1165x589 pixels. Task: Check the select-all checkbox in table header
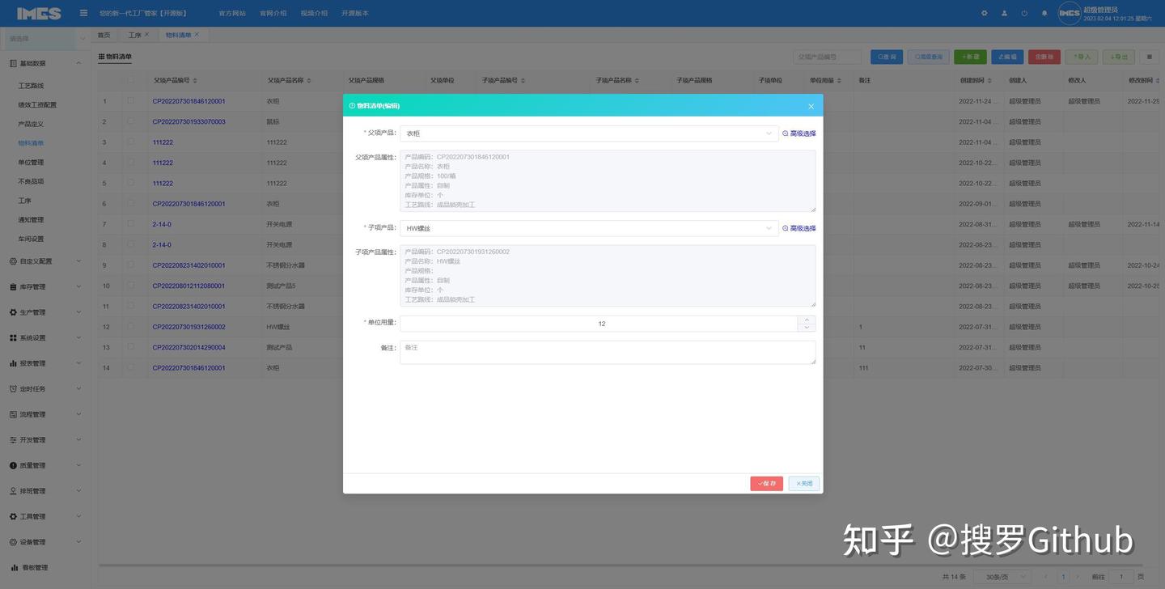(x=131, y=79)
